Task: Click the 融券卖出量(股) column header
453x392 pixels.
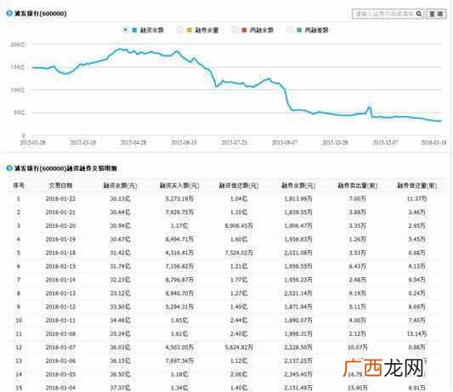Action: 358,185
